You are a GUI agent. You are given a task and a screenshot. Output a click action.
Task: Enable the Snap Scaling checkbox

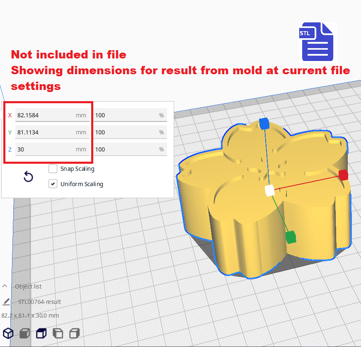53,169
